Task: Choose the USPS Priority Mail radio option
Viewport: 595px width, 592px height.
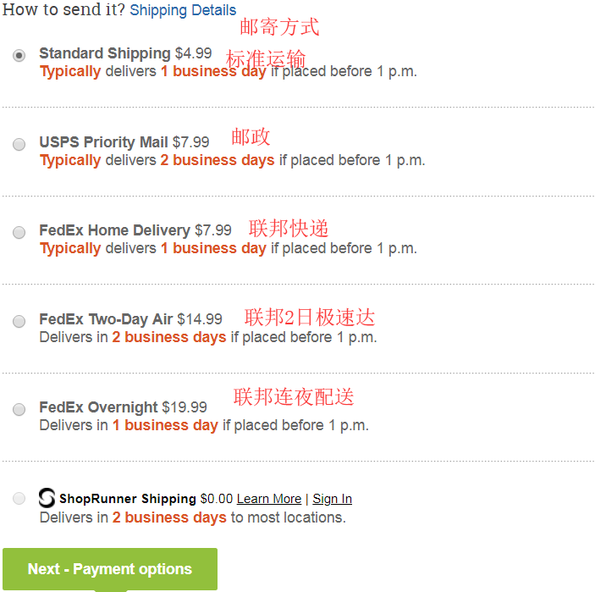Action: [19, 144]
